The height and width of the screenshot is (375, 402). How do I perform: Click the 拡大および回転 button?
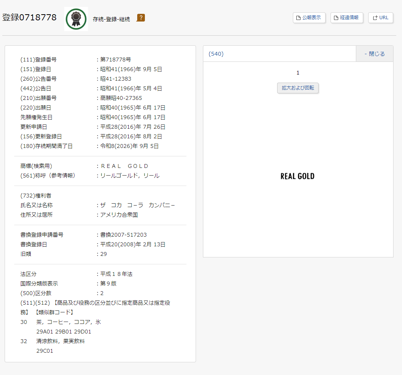coord(297,88)
